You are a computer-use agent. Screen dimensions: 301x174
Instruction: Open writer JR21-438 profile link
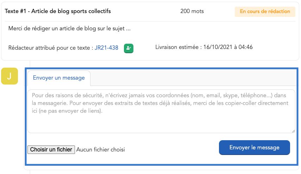pos(106,48)
